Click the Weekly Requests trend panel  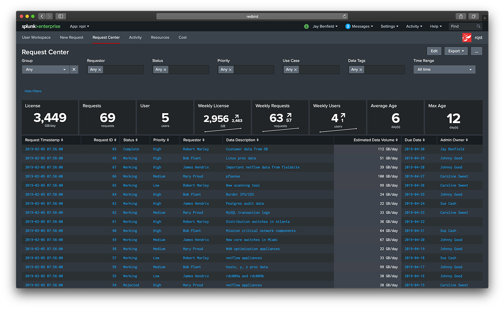tap(280, 117)
